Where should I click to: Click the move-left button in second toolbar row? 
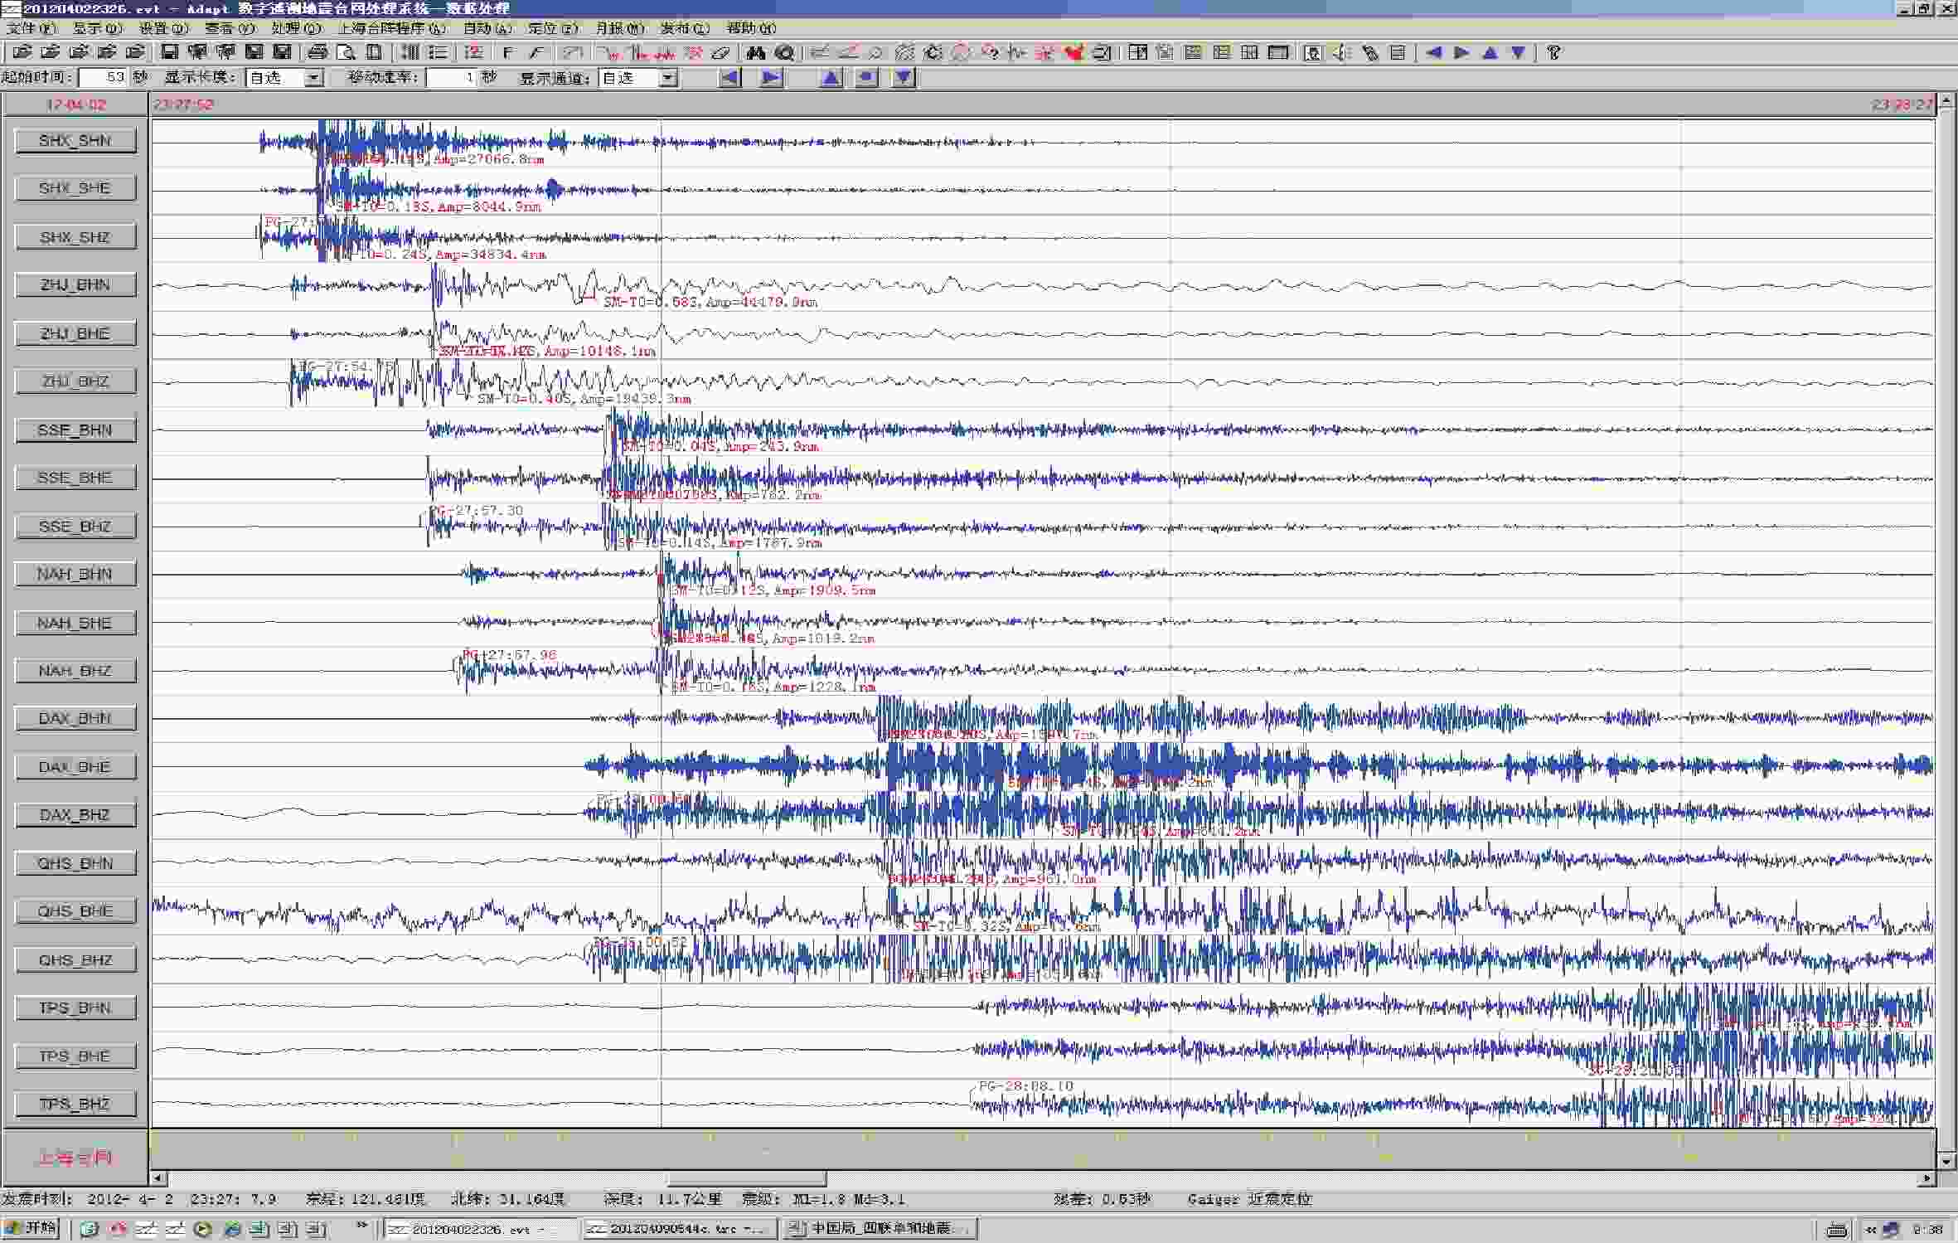point(729,78)
